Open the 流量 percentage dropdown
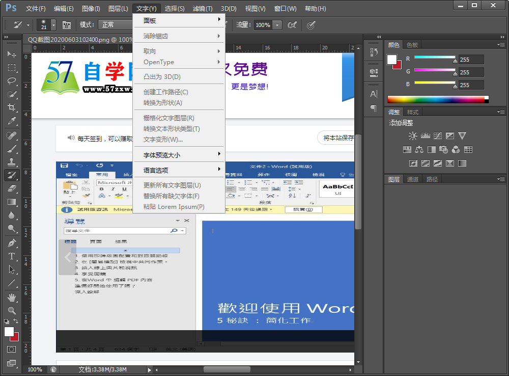Viewport: 509px width, 376px height. 277,24
